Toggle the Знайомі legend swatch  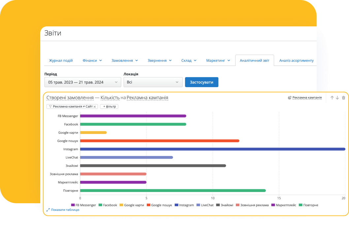tap(218, 205)
